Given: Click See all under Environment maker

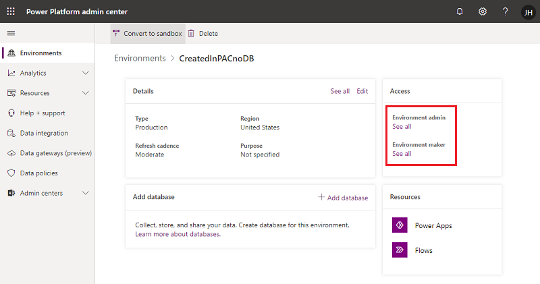Looking at the screenshot, I should [x=402, y=154].
